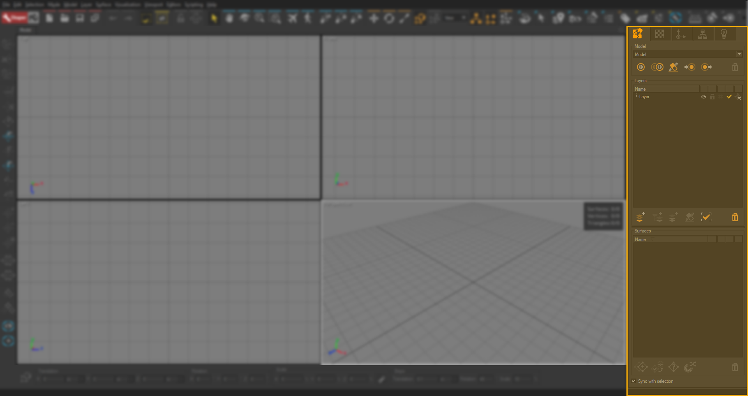Import objects into the model
748x396 pixels.
click(x=690, y=67)
